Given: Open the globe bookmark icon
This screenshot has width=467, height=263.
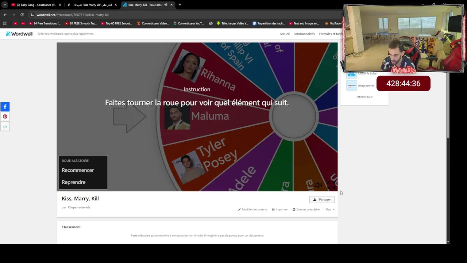Looking at the screenshot, I should point(211,23).
